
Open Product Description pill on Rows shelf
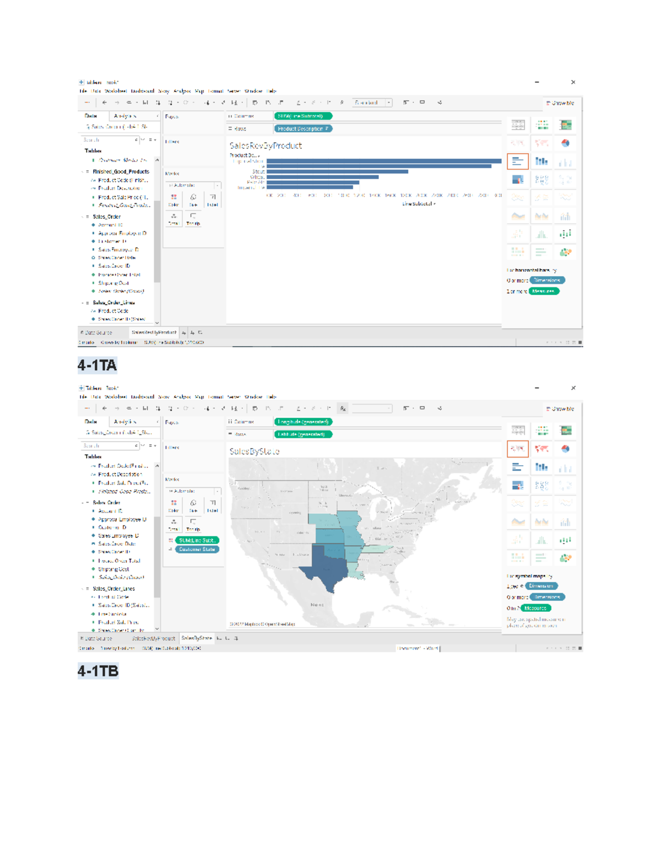(x=303, y=129)
